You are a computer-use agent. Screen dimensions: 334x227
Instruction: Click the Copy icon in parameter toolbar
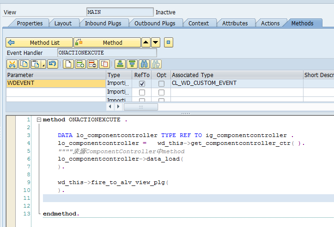(x=24, y=64)
